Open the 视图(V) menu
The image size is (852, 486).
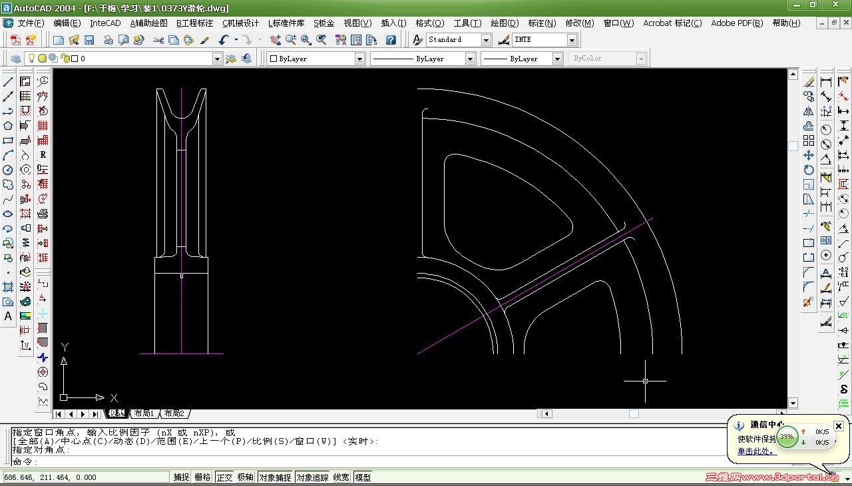(x=357, y=23)
